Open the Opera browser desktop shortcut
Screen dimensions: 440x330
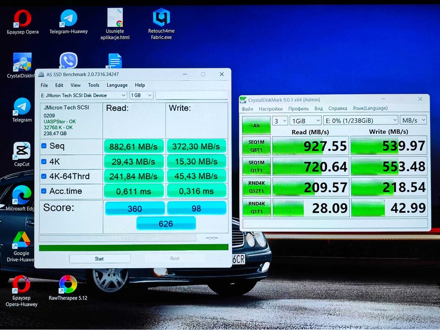(23, 22)
